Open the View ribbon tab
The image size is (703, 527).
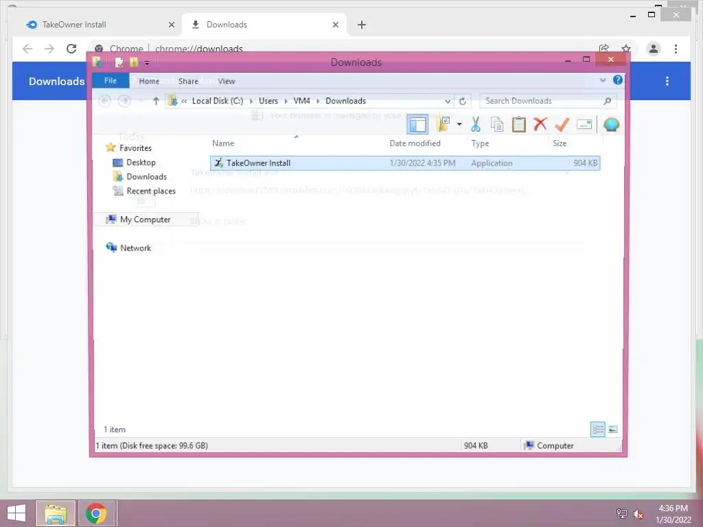227,81
